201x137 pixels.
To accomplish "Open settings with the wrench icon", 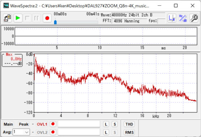I will point(194,18).
